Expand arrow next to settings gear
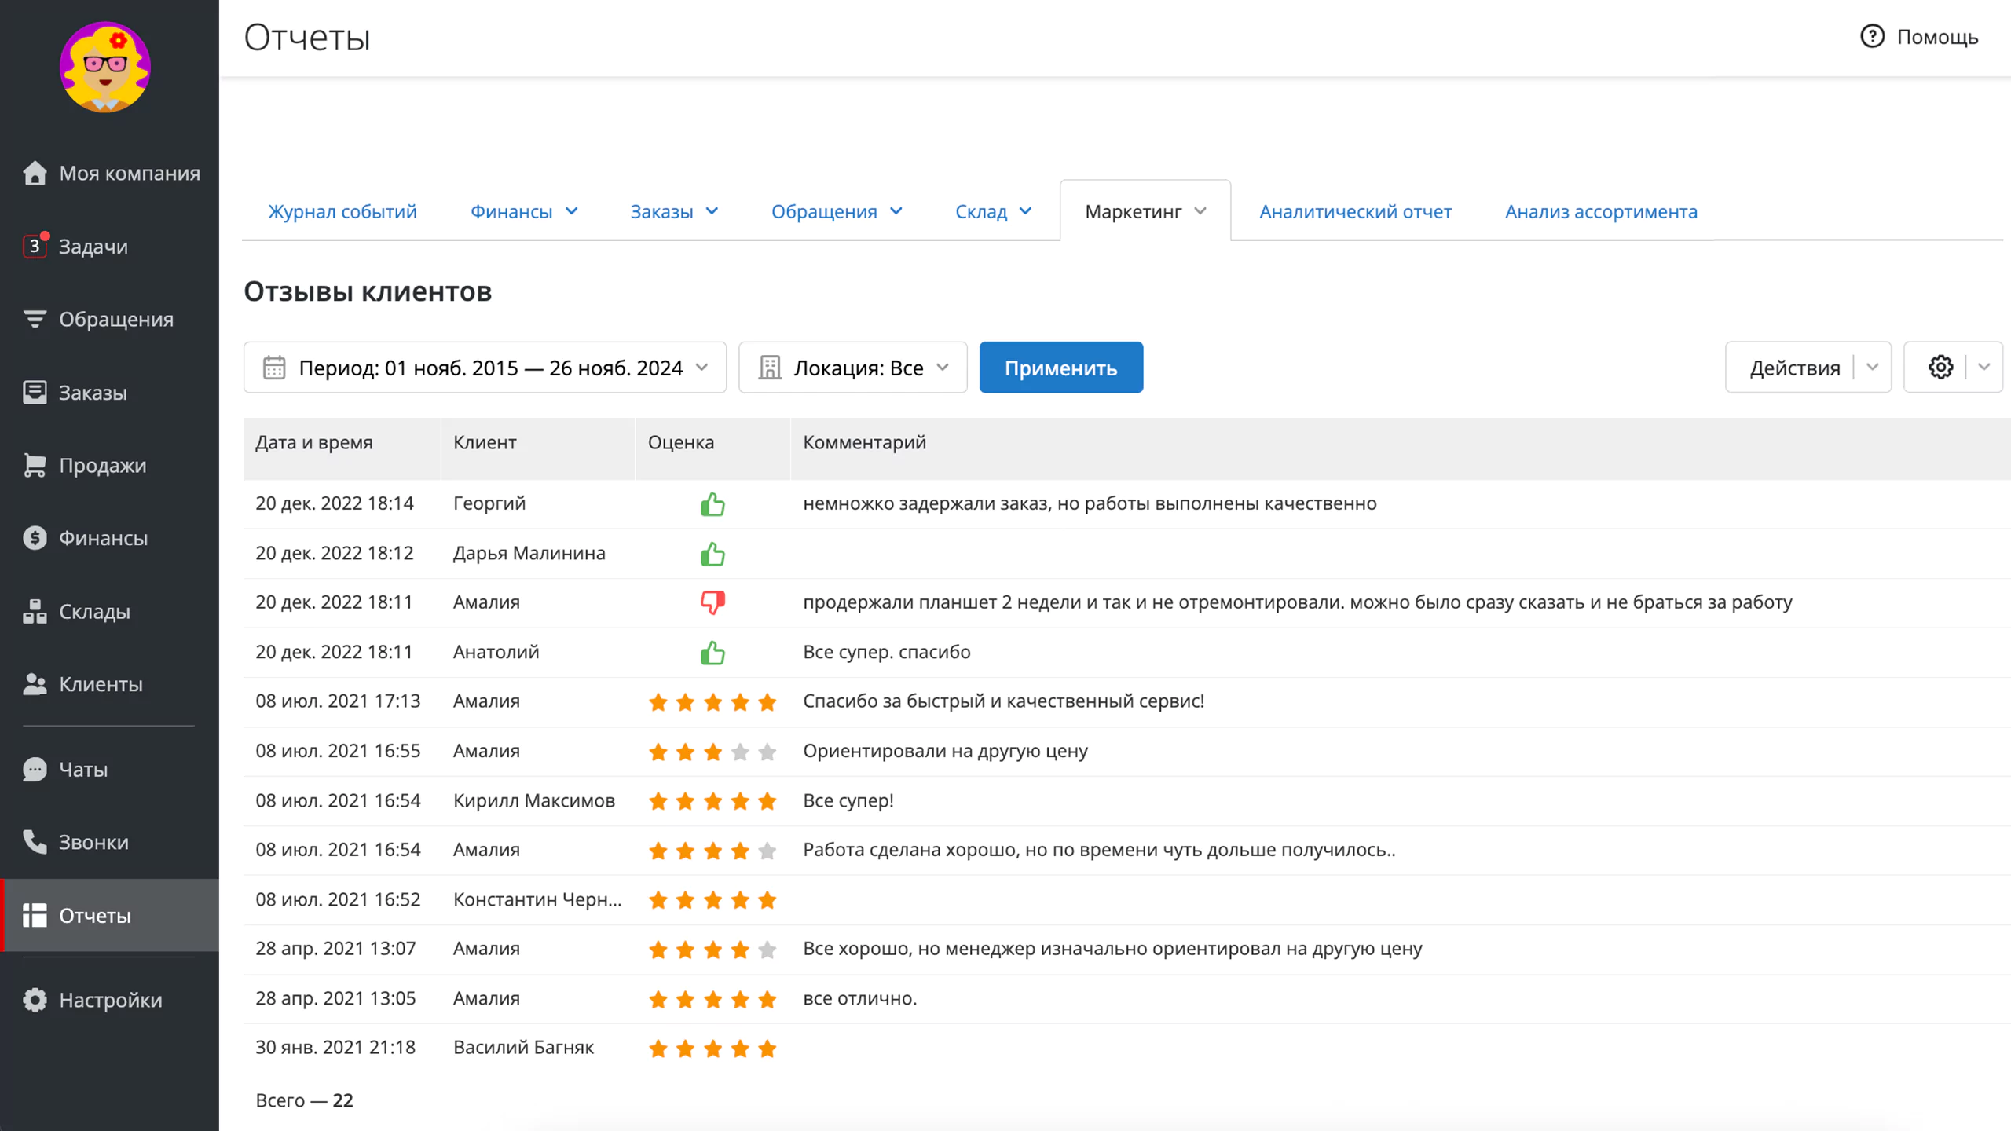 (x=1984, y=367)
